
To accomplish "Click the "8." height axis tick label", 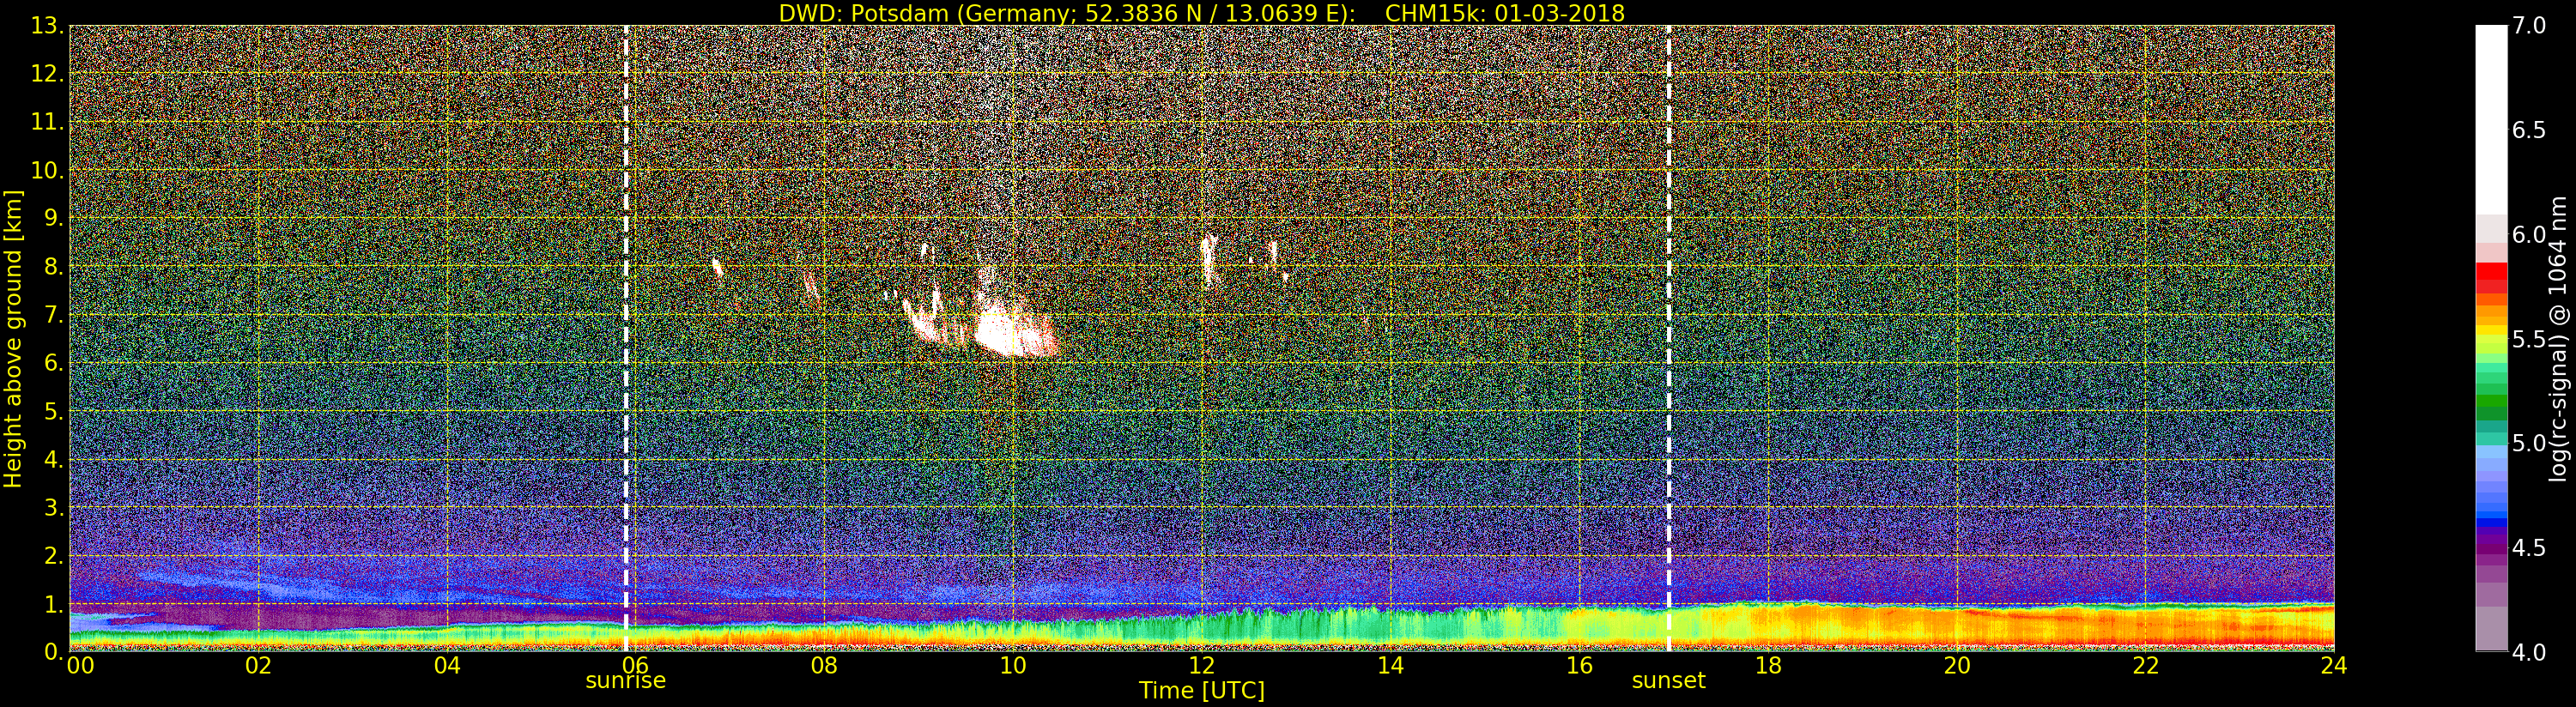I will [54, 266].
